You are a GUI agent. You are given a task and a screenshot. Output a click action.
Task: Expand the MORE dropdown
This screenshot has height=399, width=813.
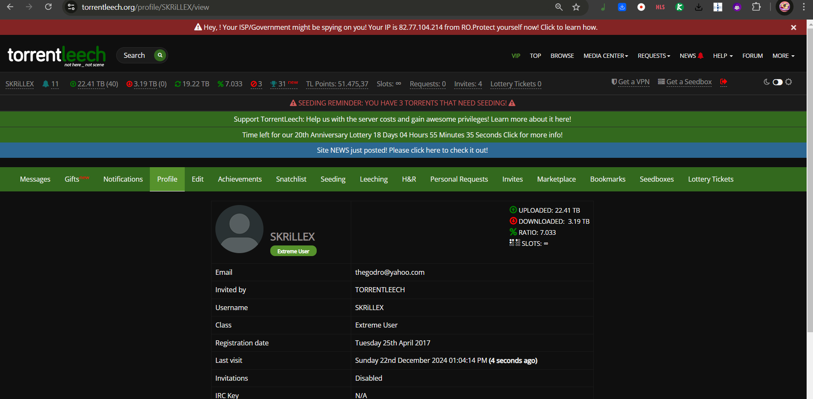784,56
